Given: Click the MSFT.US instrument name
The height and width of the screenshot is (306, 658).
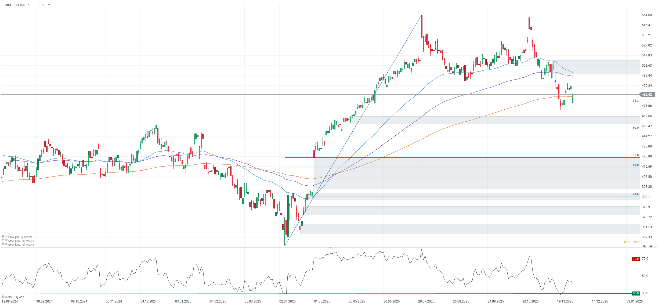Looking at the screenshot, I should pyautogui.click(x=12, y=5).
